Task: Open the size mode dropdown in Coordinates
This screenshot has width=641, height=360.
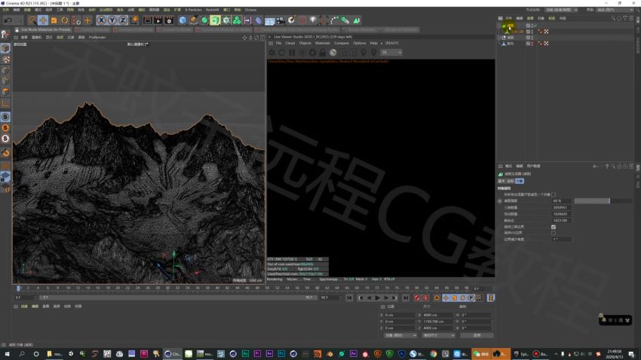Action: [x=438, y=335]
